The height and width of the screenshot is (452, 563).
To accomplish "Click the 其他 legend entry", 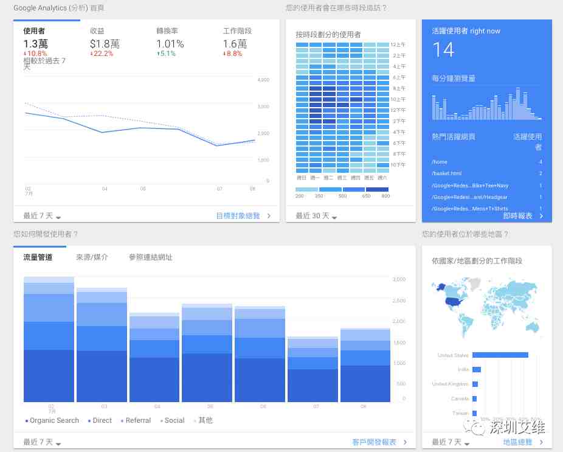I will coord(203,420).
